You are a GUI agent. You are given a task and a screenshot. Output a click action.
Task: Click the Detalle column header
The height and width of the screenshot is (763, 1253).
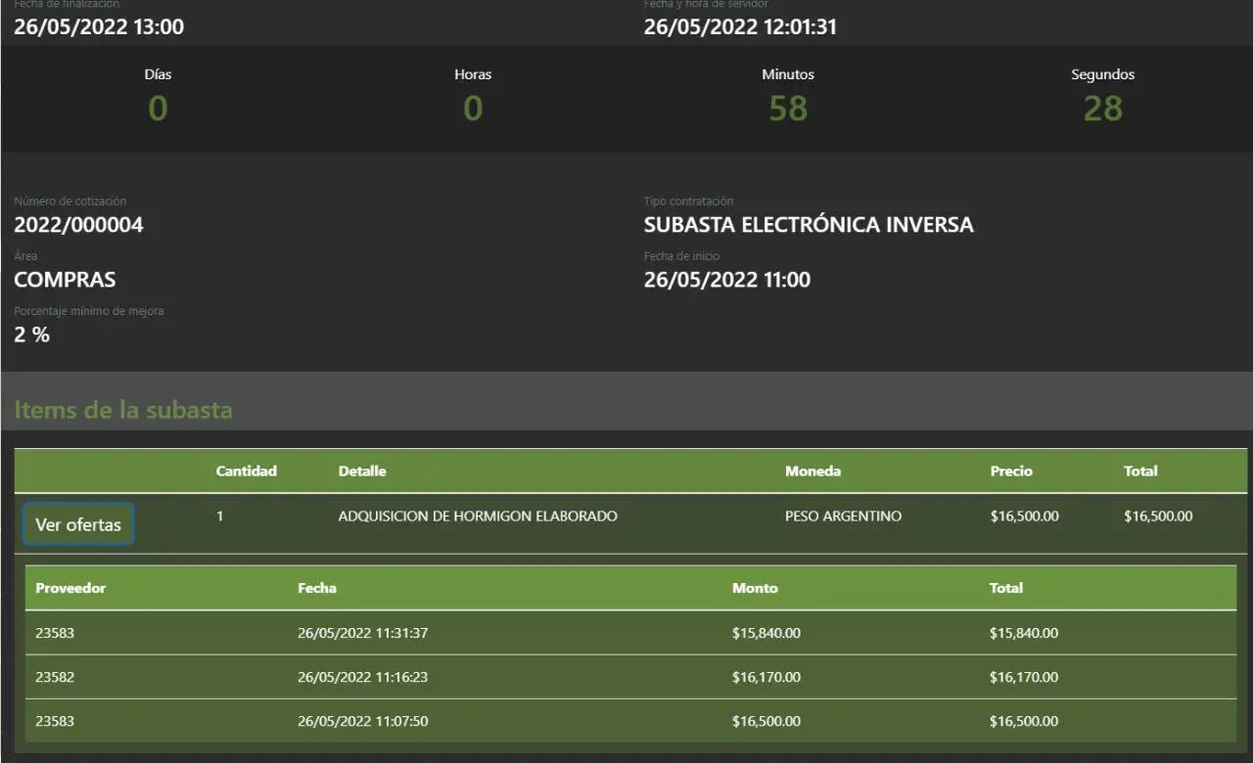(x=362, y=471)
